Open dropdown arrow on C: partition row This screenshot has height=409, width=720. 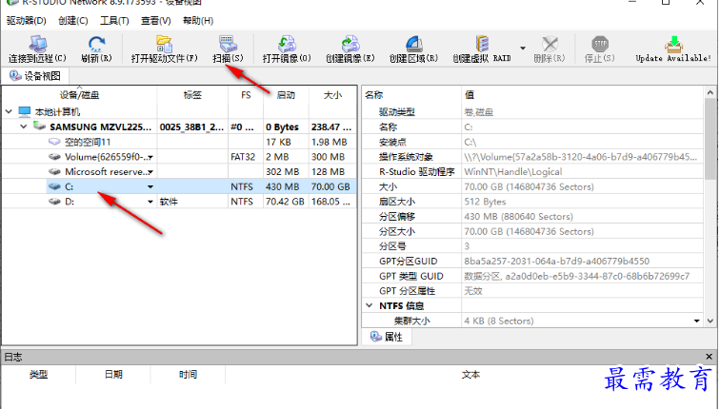[x=150, y=186]
